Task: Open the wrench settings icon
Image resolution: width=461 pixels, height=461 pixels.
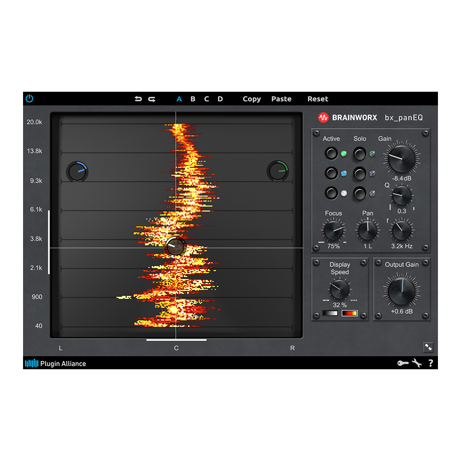Action: [x=417, y=363]
